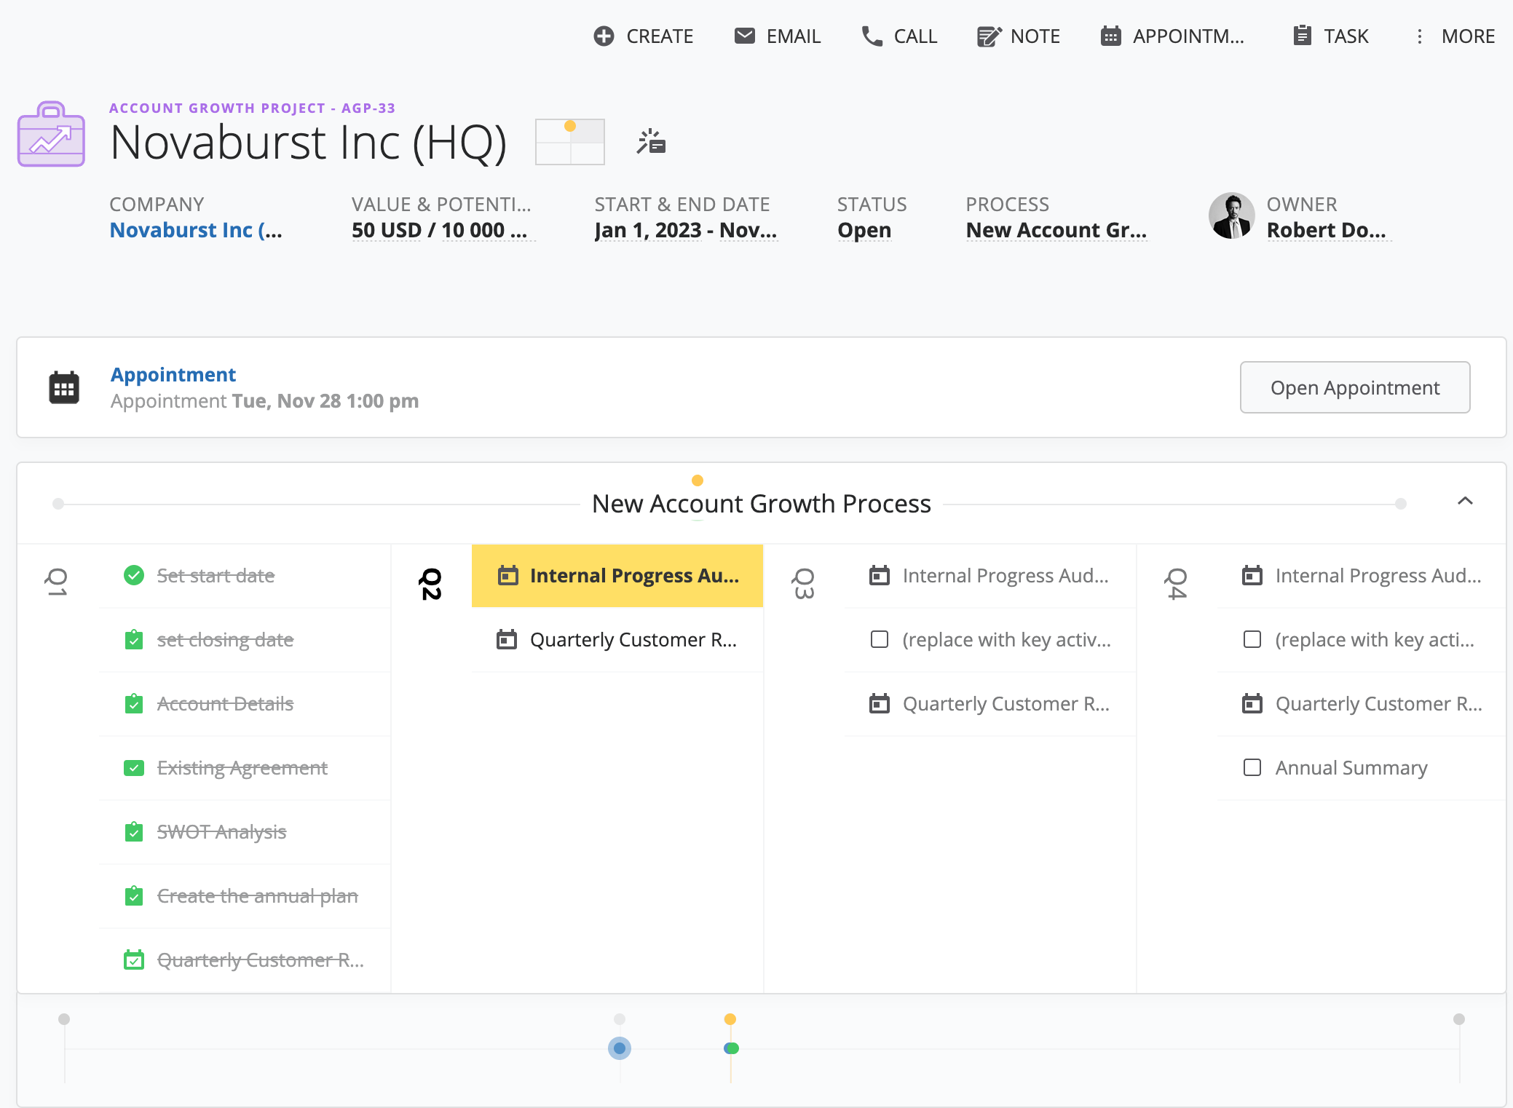1513x1108 pixels.
Task: Open the Email compose action
Action: coord(744,36)
